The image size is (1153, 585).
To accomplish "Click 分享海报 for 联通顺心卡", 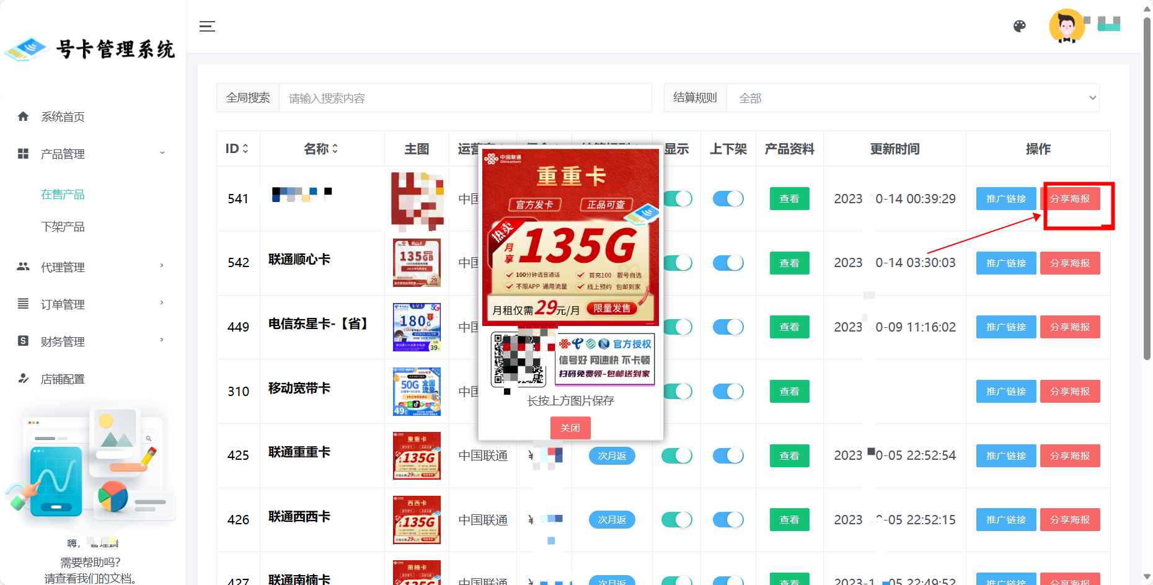I will pyautogui.click(x=1070, y=263).
